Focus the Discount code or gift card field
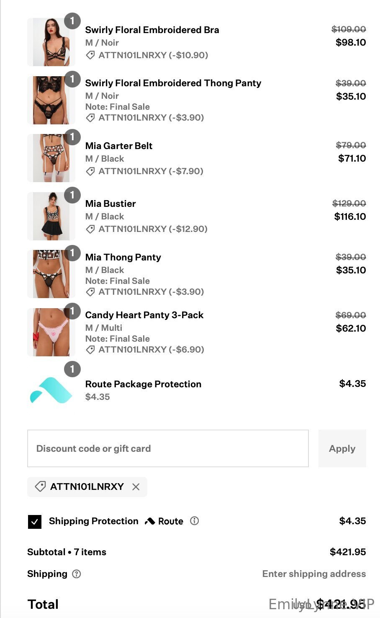Screen dimensions: 380x618 [168, 448]
